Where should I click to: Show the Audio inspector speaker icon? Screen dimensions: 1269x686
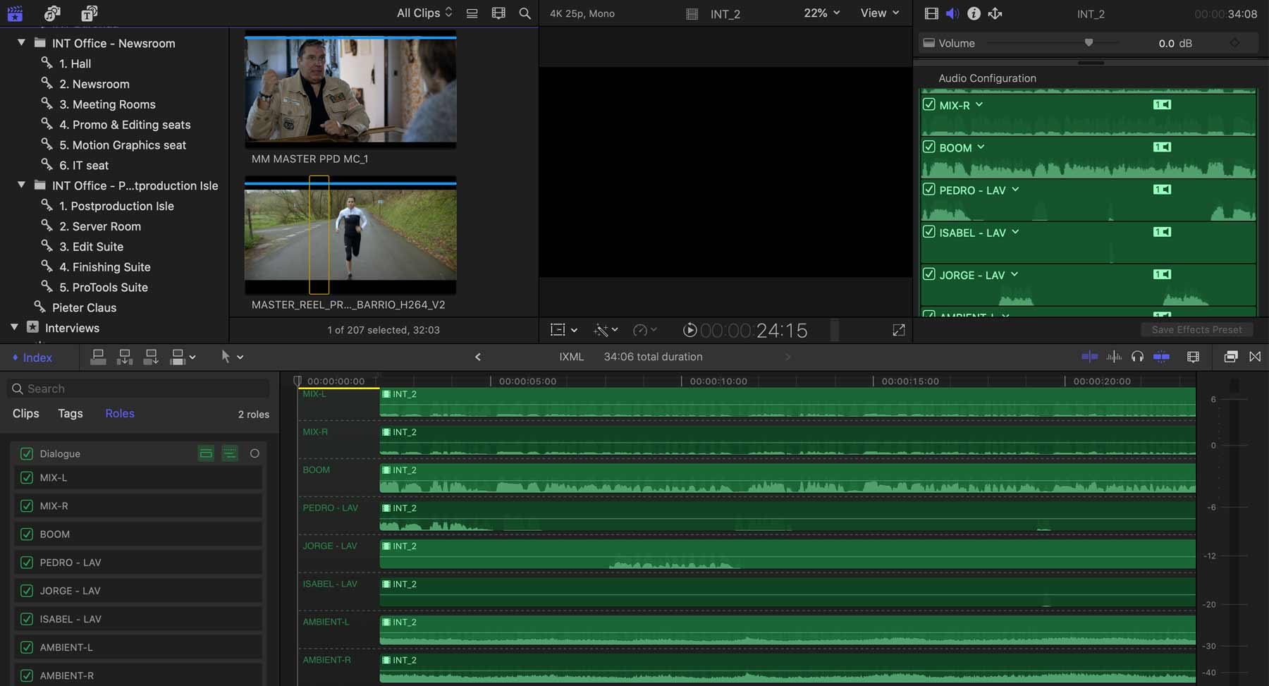click(x=952, y=13)
